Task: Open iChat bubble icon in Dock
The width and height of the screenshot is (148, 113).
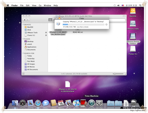Action: click(x=45, y=103)
